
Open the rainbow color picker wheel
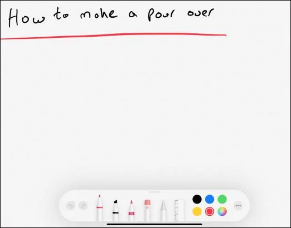click(x=222, y=211)
